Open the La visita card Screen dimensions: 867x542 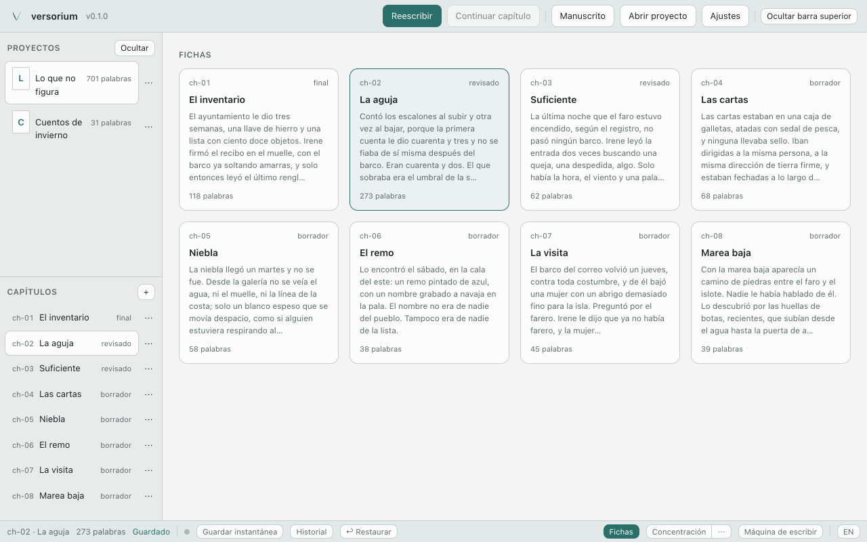coord(600,293)
